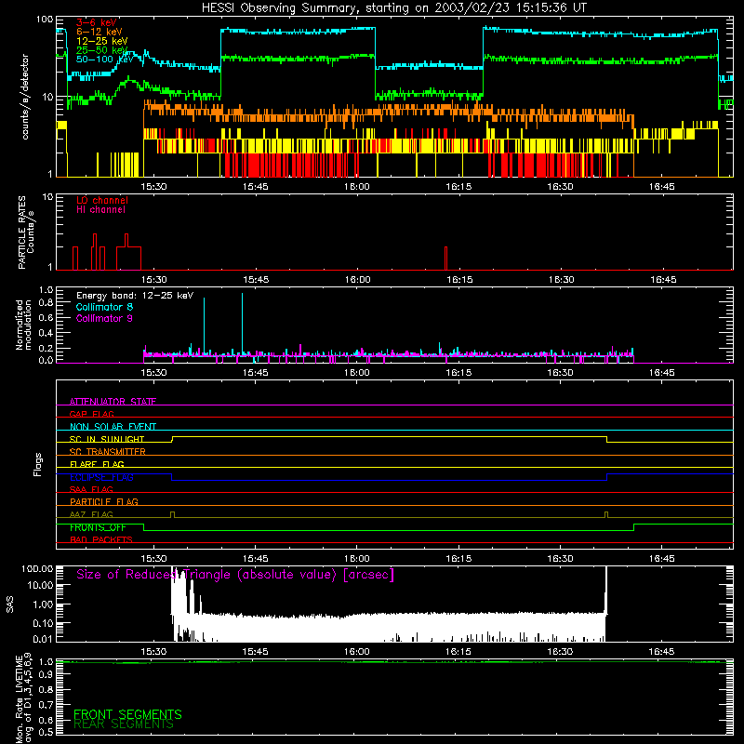Click the Size of Reduced Triangle label
This screenshot has height=744, width=744.
pos(235,575)
